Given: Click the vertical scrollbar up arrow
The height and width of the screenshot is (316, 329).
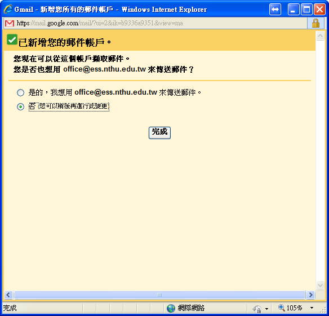Looking at the screenshot, I should click(x=320, y=36).
